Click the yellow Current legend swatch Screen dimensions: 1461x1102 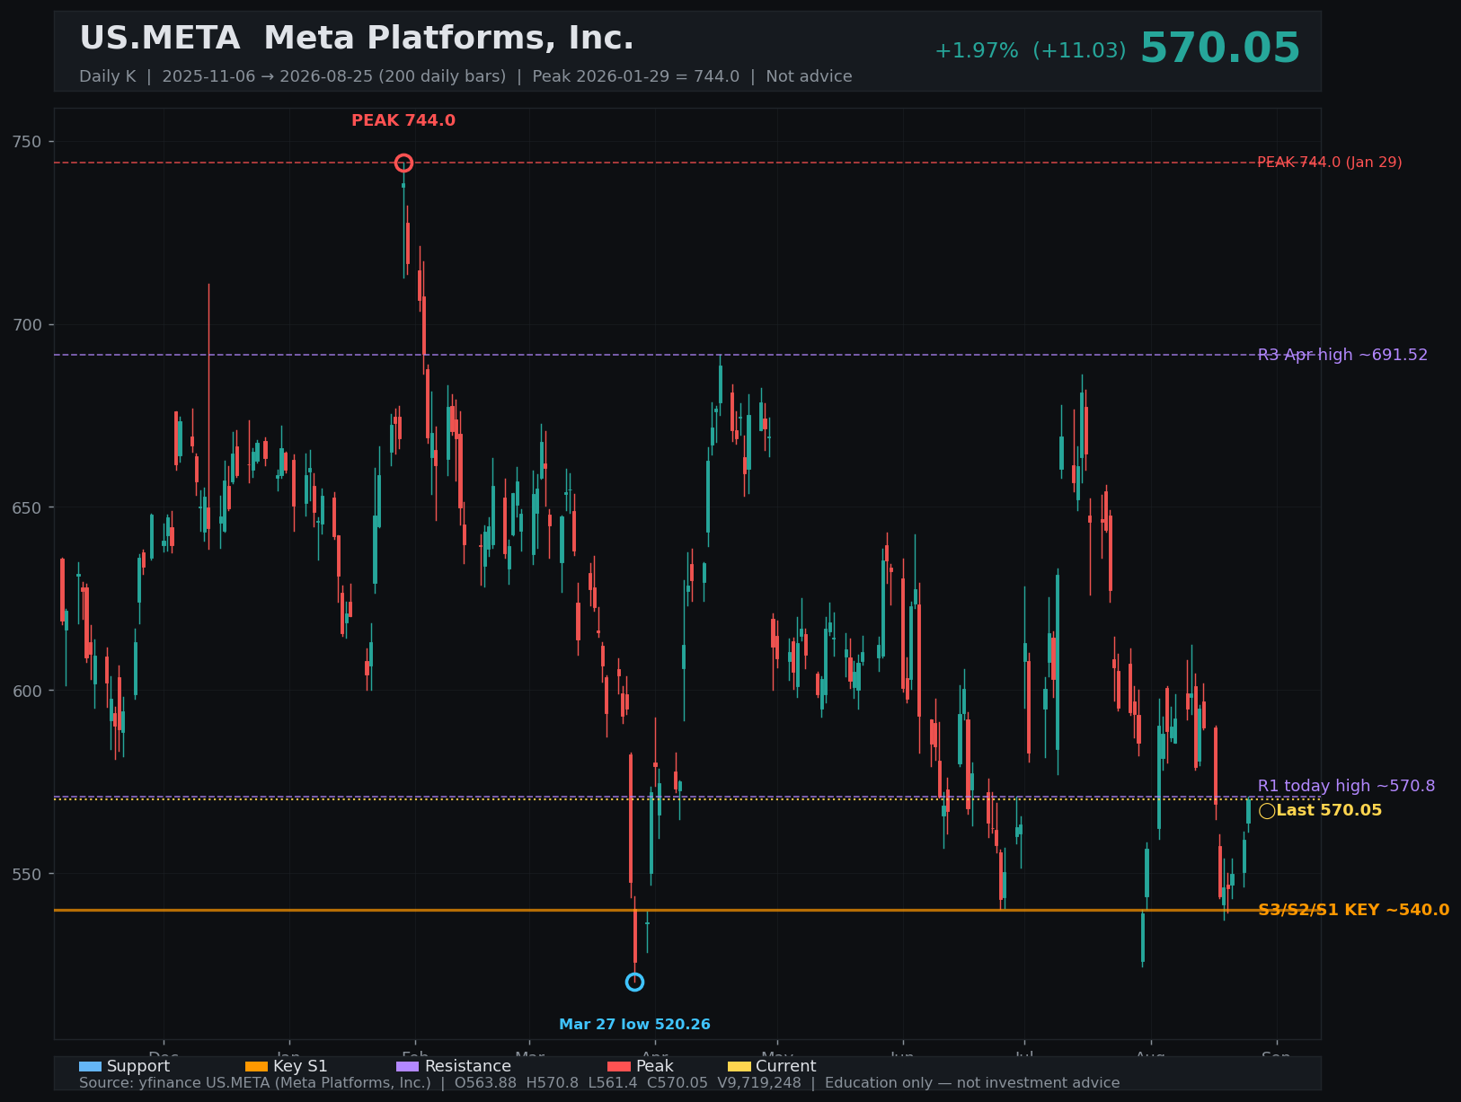coord(739,1066)
